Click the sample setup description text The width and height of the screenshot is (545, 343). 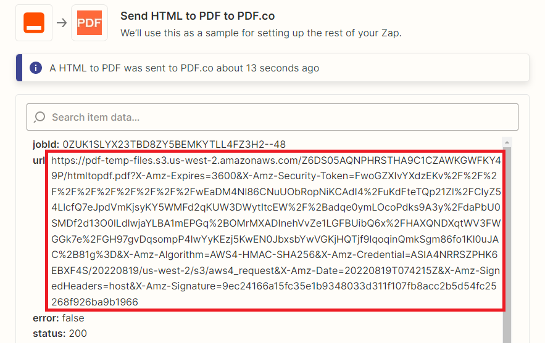click(x=261, y=33)
